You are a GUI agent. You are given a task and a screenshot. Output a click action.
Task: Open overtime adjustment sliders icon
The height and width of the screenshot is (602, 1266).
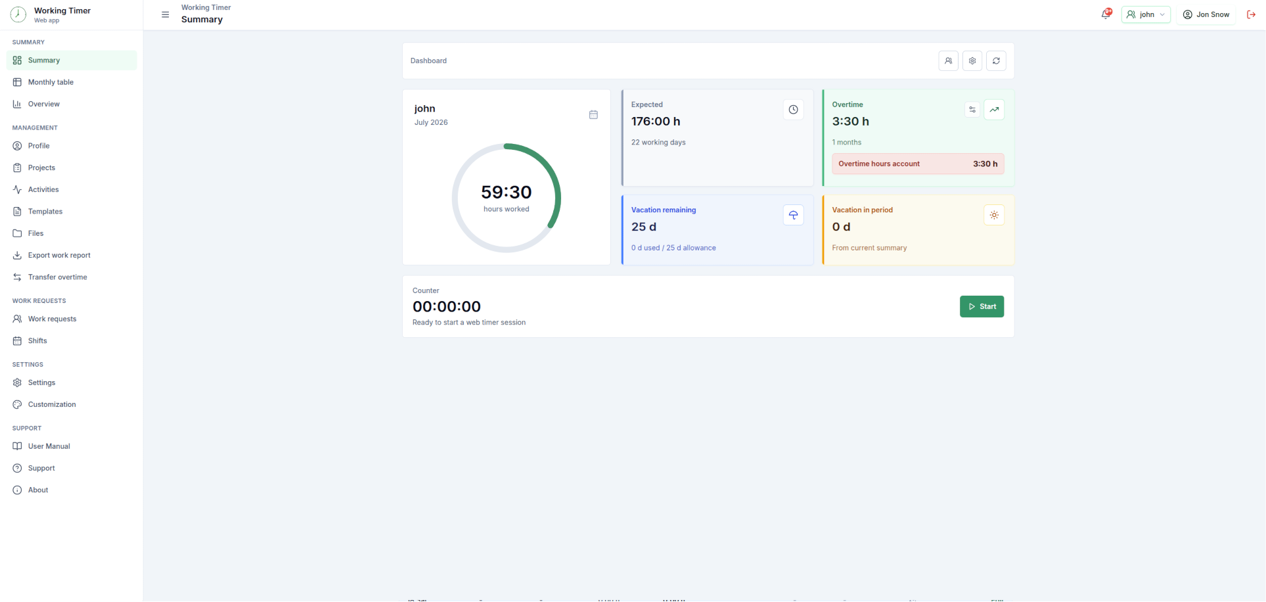point(972,110)
